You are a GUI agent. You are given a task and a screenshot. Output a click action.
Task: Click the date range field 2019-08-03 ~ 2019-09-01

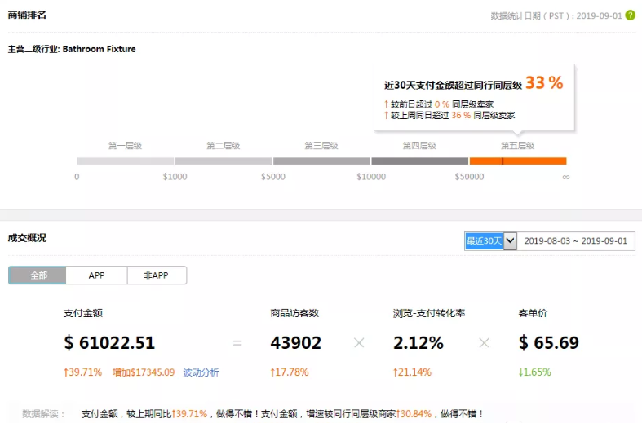click(576, 241)
